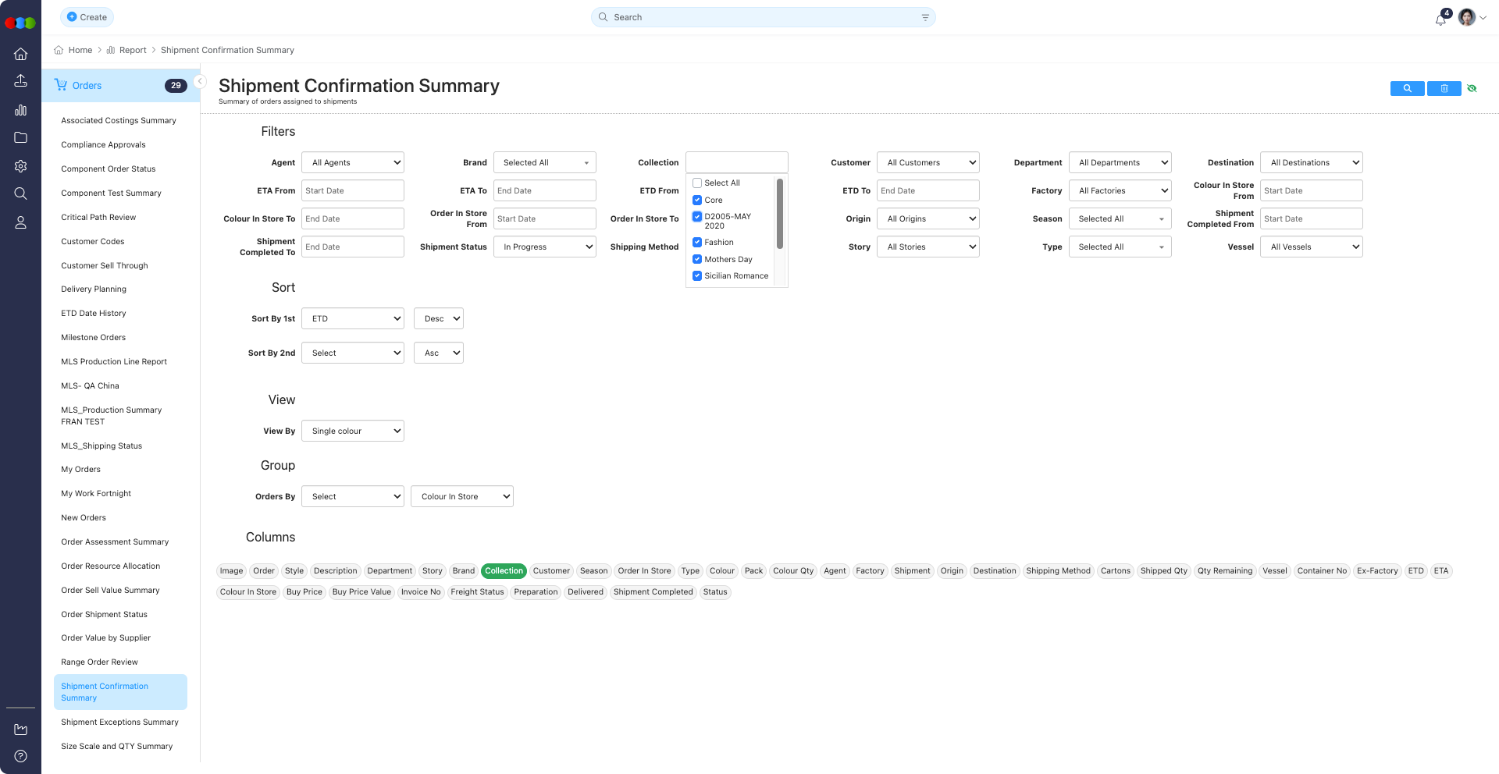Click the Create button
This screenshot has height=774, width=1499.
point(87,17)
